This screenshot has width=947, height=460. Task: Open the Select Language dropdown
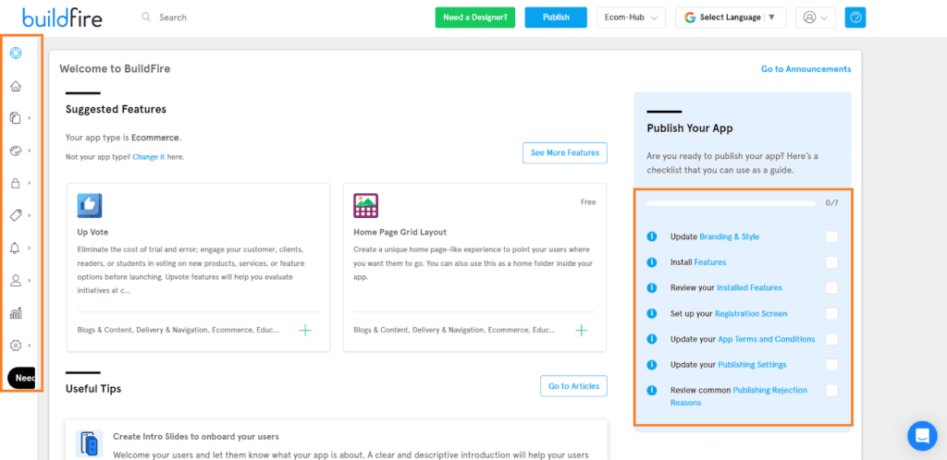click(731, 18)
